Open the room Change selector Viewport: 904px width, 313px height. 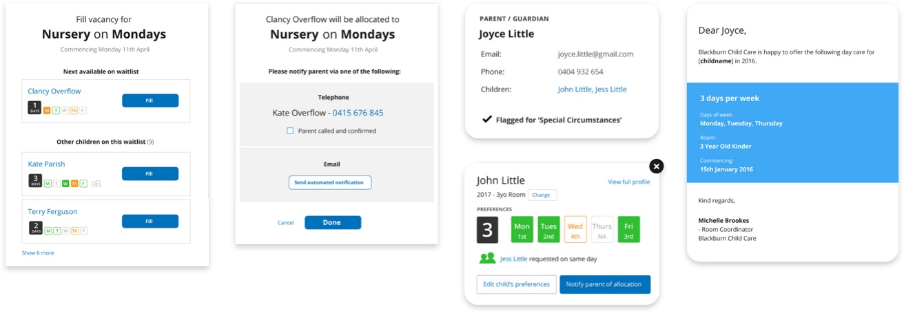pyautogui.click(x=542, y=195)
